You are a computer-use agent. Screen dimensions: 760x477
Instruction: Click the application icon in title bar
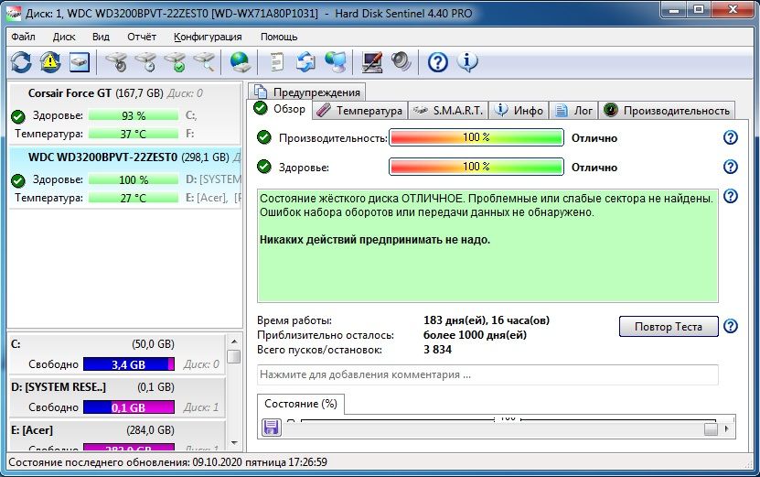coord(14,13)
